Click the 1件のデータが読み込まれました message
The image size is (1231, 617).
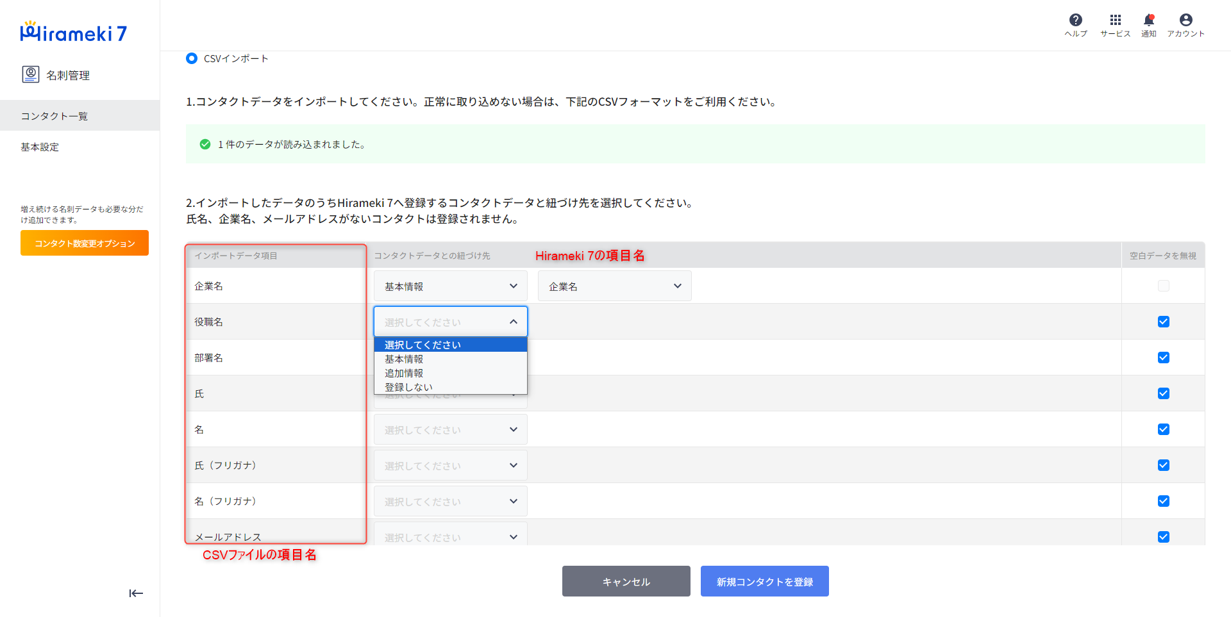pyautogui.click(x=292, y=144)
